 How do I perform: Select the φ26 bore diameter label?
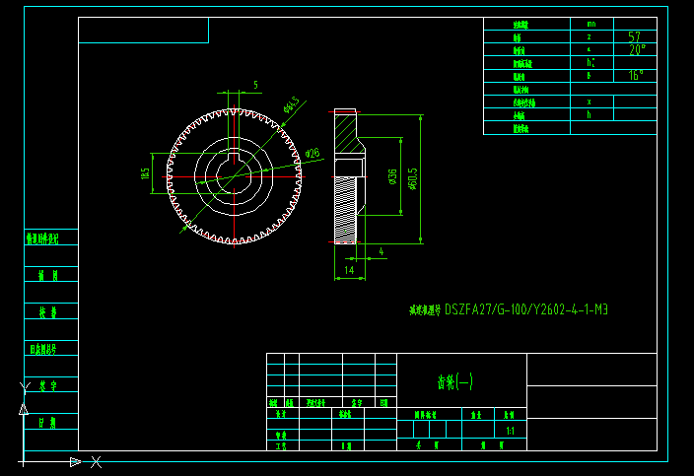[x=312, y=153]
